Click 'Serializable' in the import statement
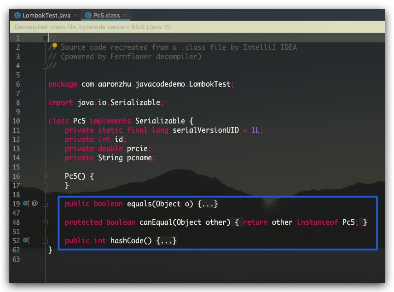 135,102
